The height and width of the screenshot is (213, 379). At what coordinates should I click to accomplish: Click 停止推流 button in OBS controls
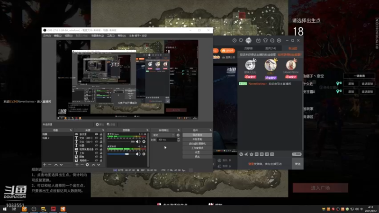(x=197, y=135)
